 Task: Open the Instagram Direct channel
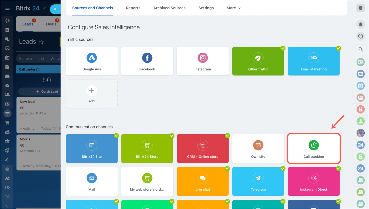pyautogui.click(x=314, y=181)
